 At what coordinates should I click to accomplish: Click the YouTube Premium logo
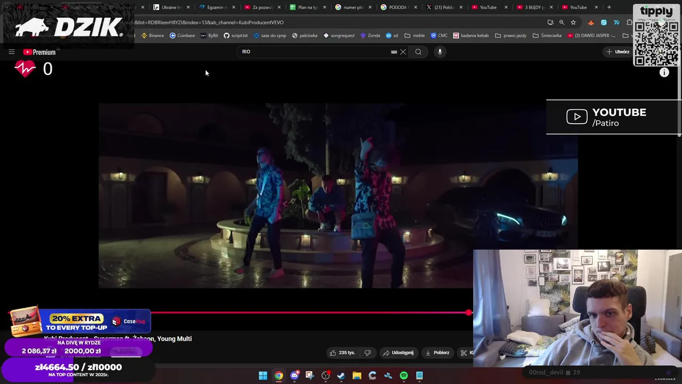pyautogui.click(x=39, y=52)
